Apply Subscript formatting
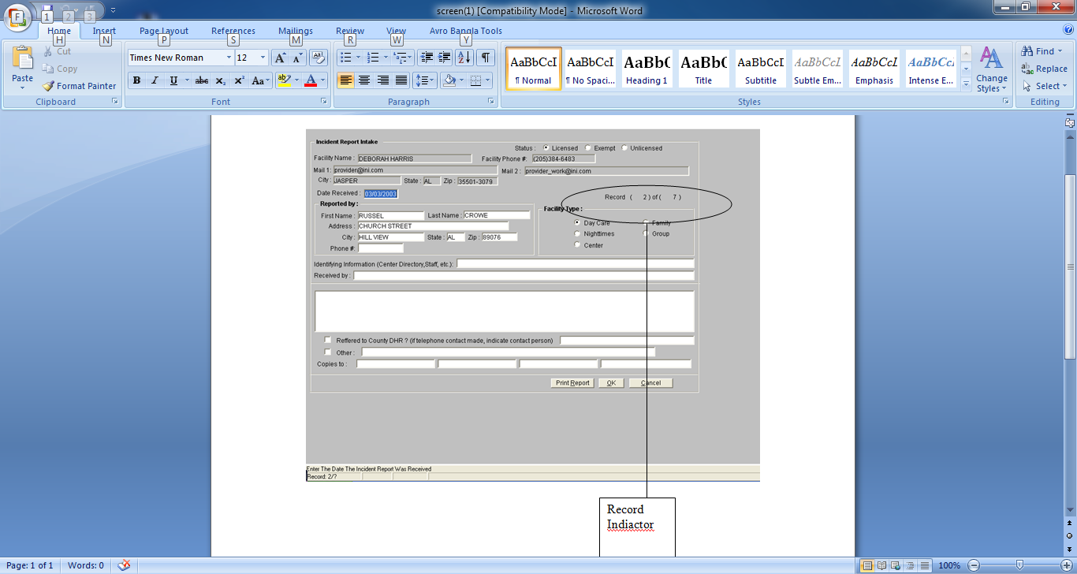1077x574 pixels. pos(221,80)
